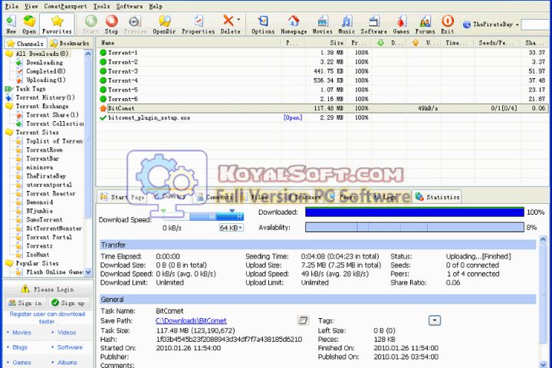
Task: Select All Downloads in the tree
Action: tap(42, 54)
